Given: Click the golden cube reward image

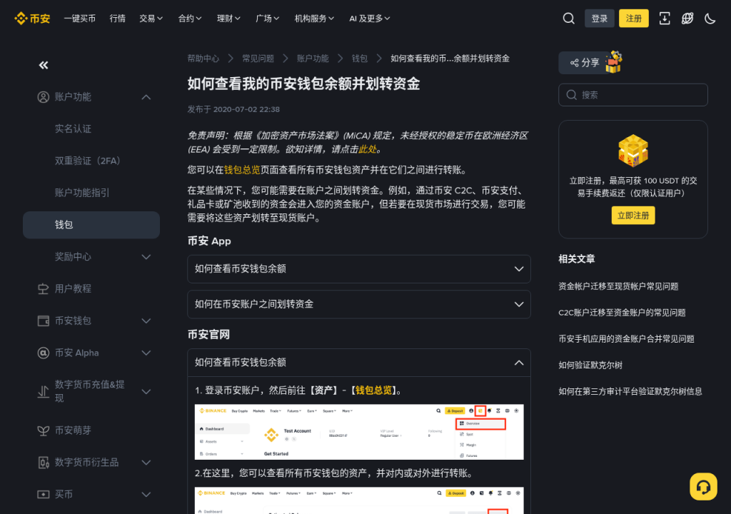Looking at the screenshot, I should tap(633, 150).
